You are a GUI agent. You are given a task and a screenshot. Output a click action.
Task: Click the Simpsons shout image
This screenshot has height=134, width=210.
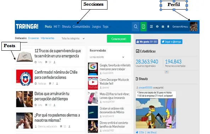[x=156, y=113]
